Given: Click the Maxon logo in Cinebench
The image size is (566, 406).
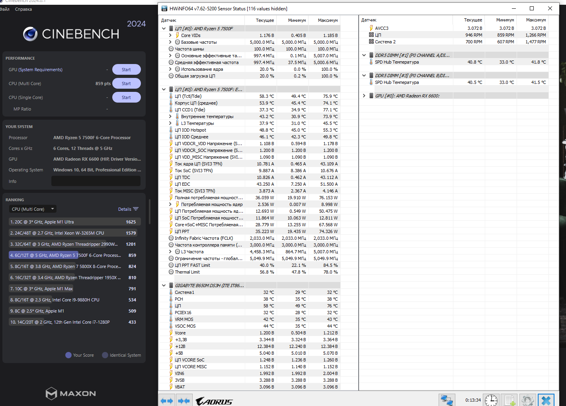Looking at the screenshot, I should click(71, 393).
